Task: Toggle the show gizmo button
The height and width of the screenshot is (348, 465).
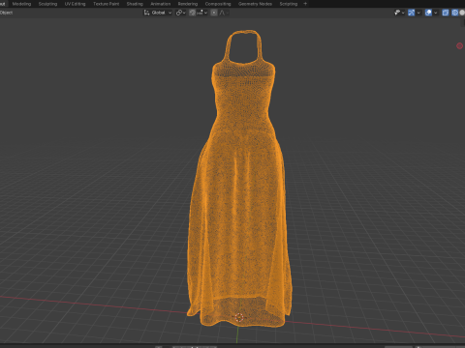Action: tap(411, 13)
